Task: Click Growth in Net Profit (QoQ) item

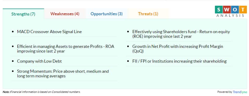Action: [178, 49]
